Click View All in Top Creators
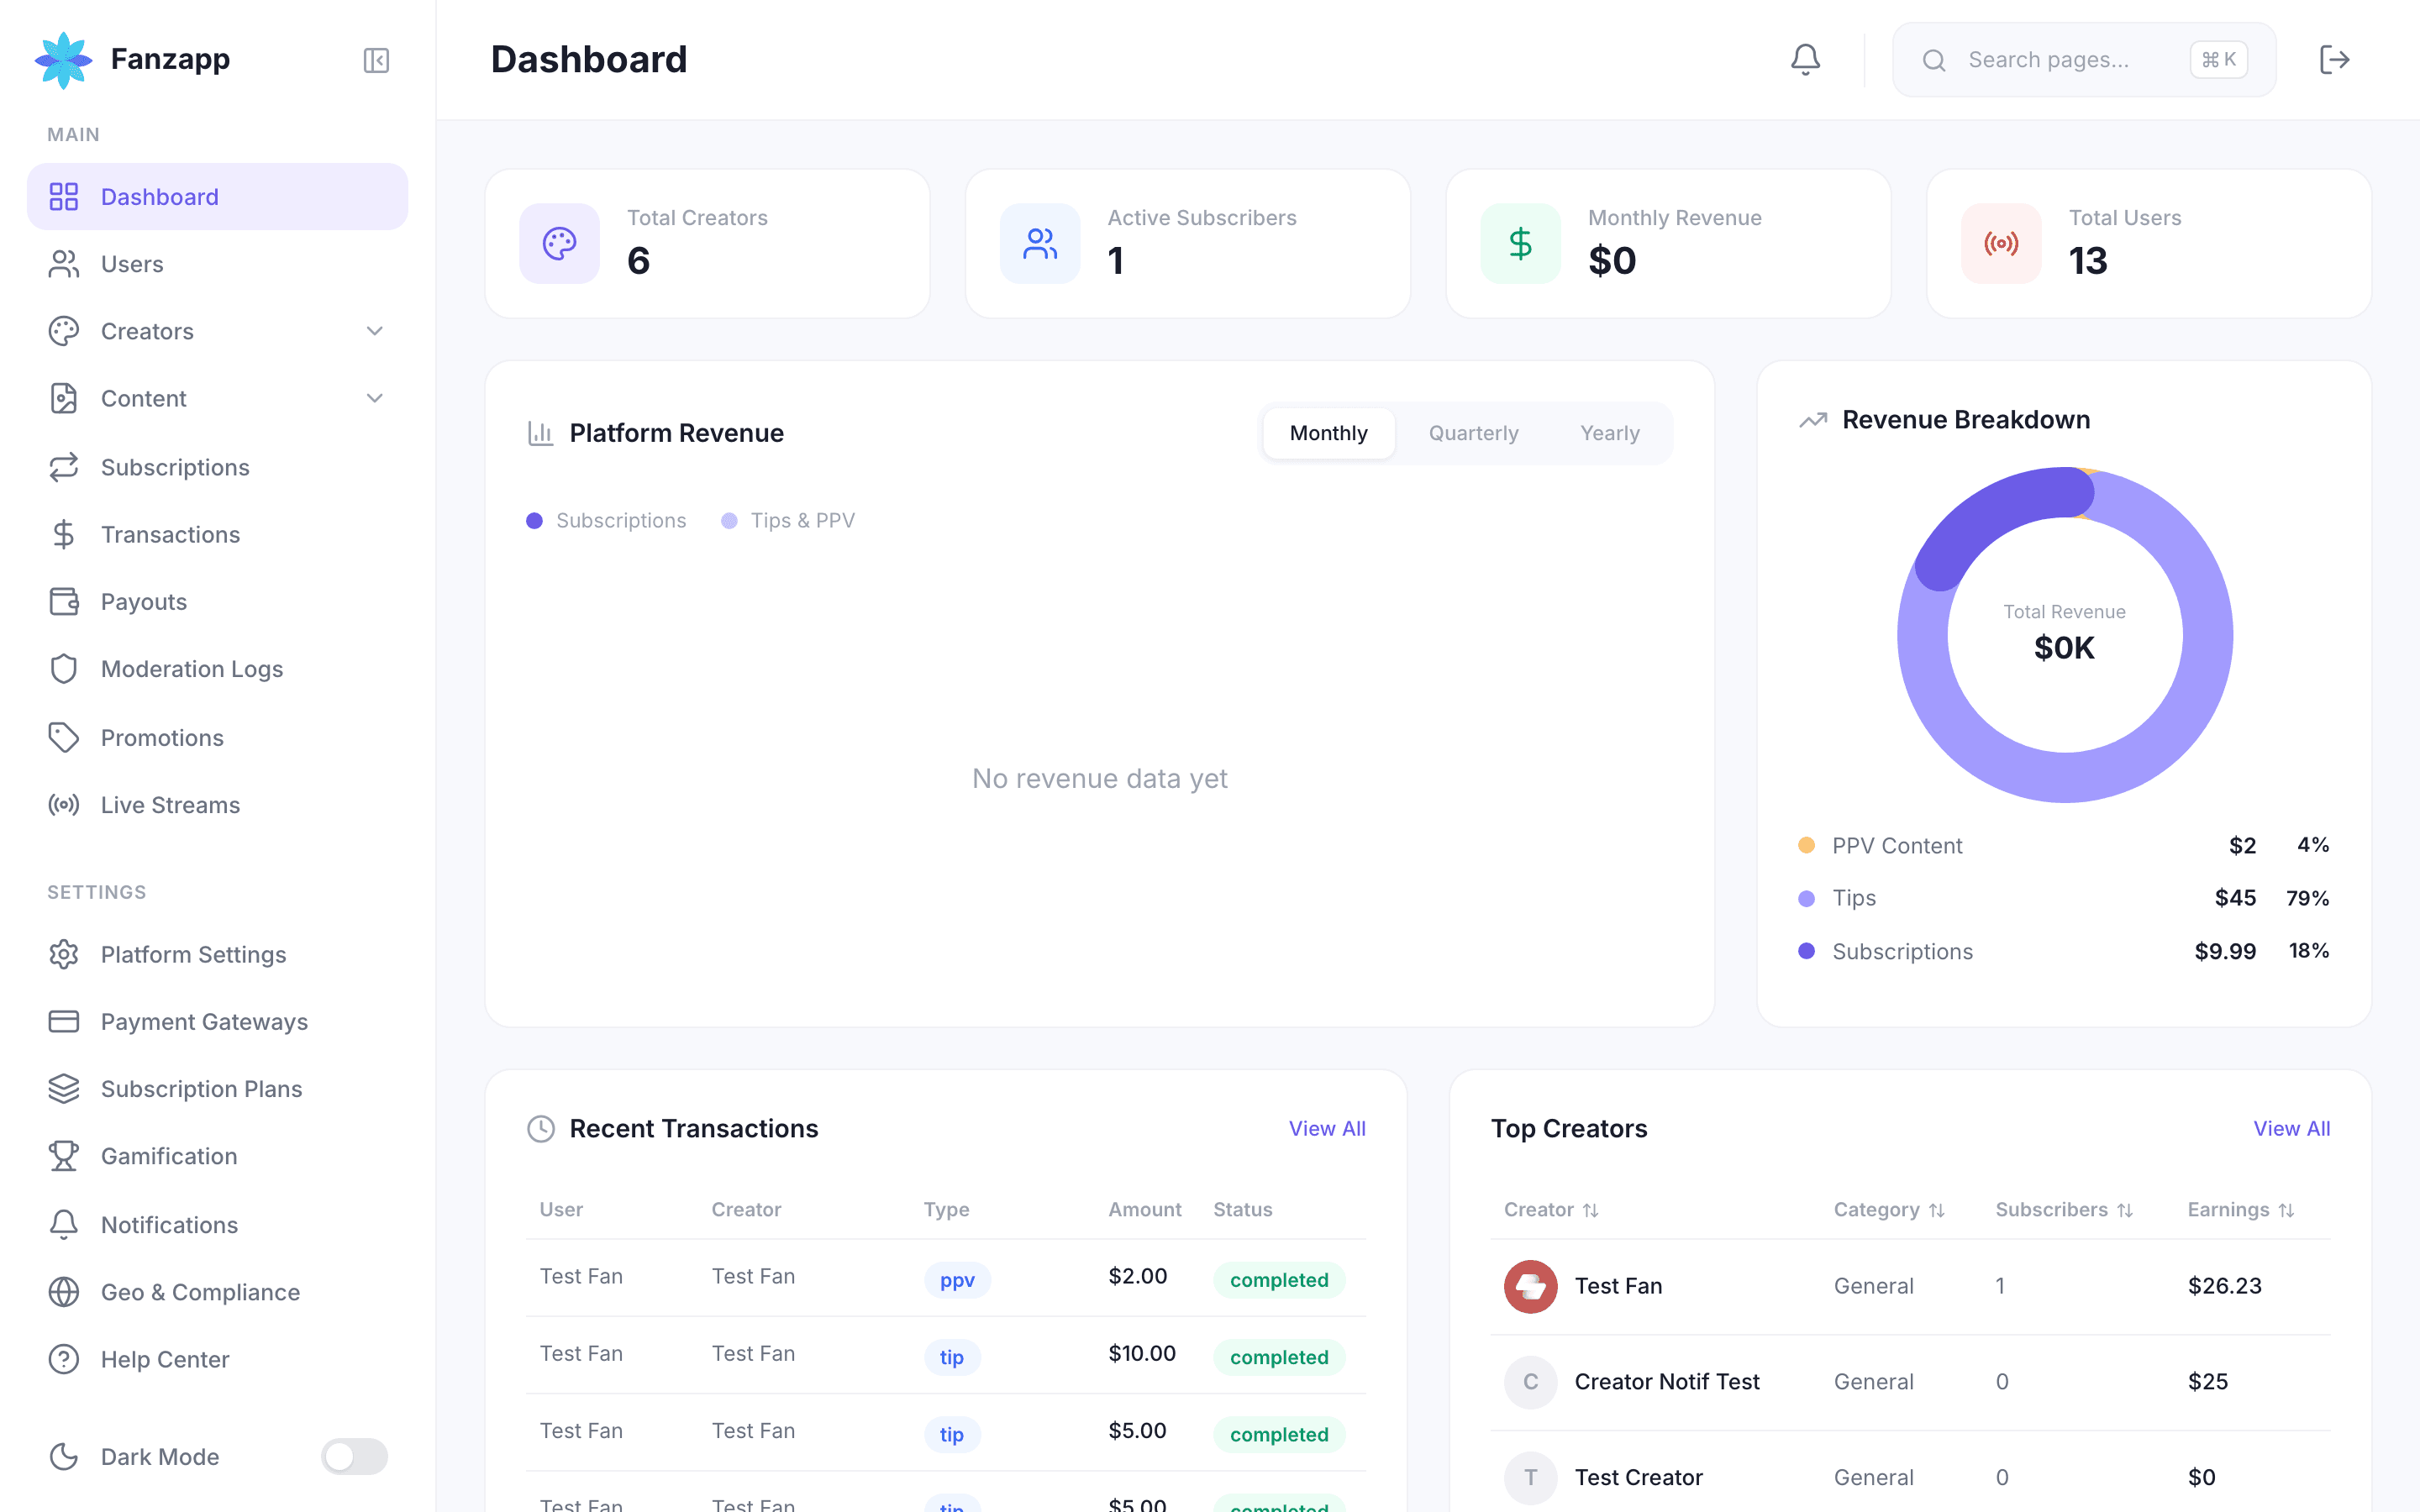 (x=2291, y=1128)
